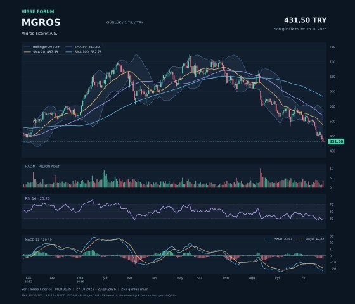Click the MACD -23,87 legend entry
Screen dimensions: 355x304
[279, 239]
